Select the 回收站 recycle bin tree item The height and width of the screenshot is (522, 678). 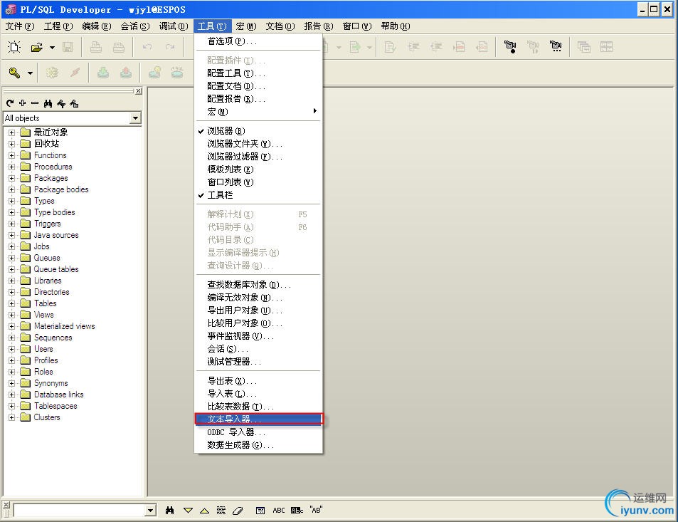click(x=46, y=144)
